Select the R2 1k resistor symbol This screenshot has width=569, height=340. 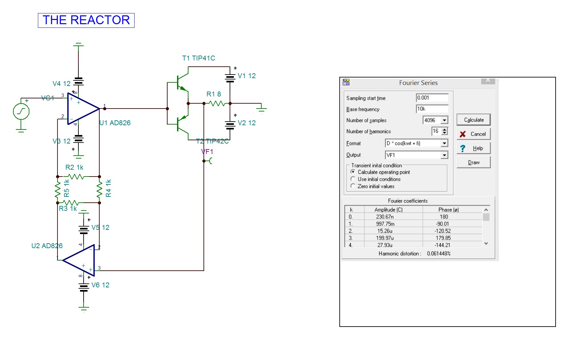[x=76, y=177]
